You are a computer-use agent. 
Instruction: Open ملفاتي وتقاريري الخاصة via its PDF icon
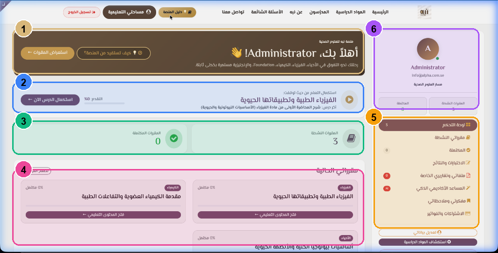(468, 176)
